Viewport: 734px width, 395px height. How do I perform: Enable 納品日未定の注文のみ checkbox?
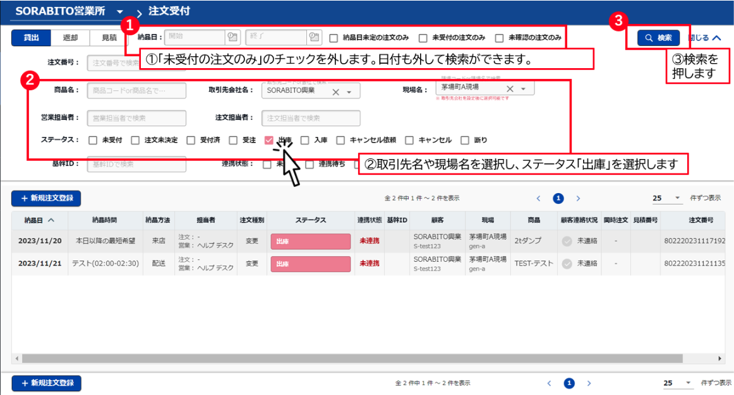click(x=334, y=38)
